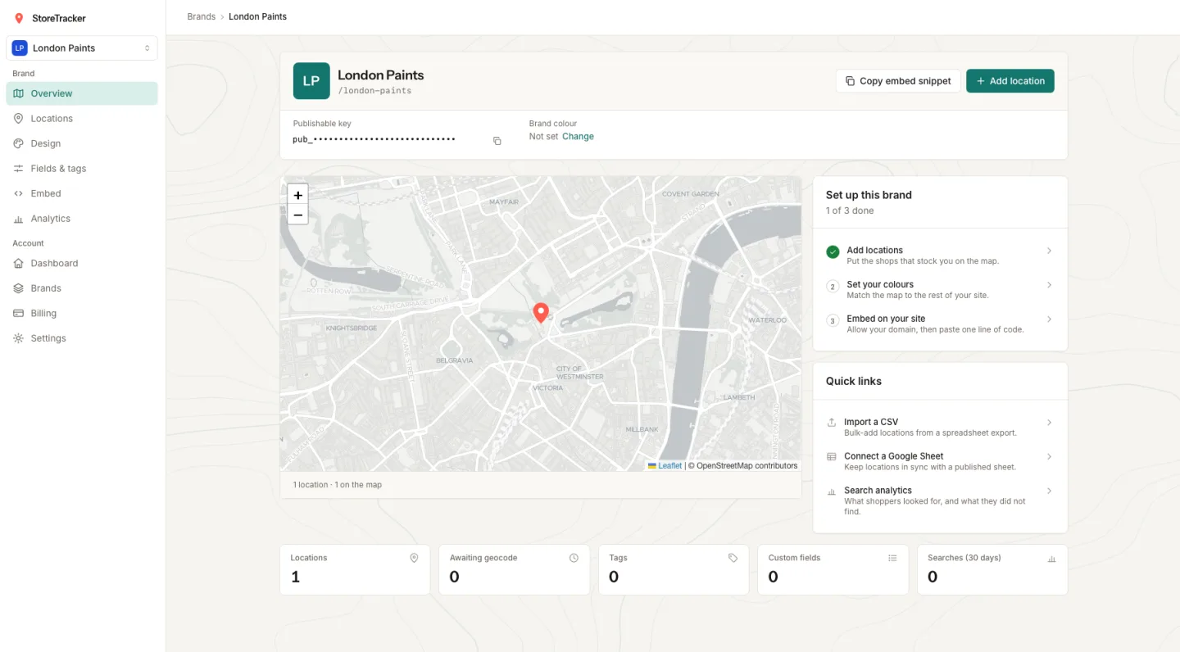Open the Brands sidebar item
1180x652 pixels.
click(82, 288)
